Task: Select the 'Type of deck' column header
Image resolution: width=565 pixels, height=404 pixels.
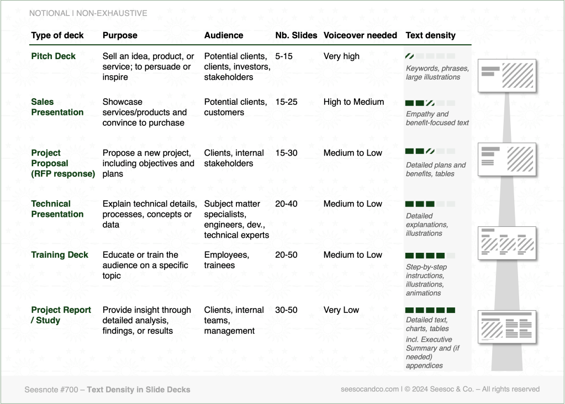Action: coord(57,35)
